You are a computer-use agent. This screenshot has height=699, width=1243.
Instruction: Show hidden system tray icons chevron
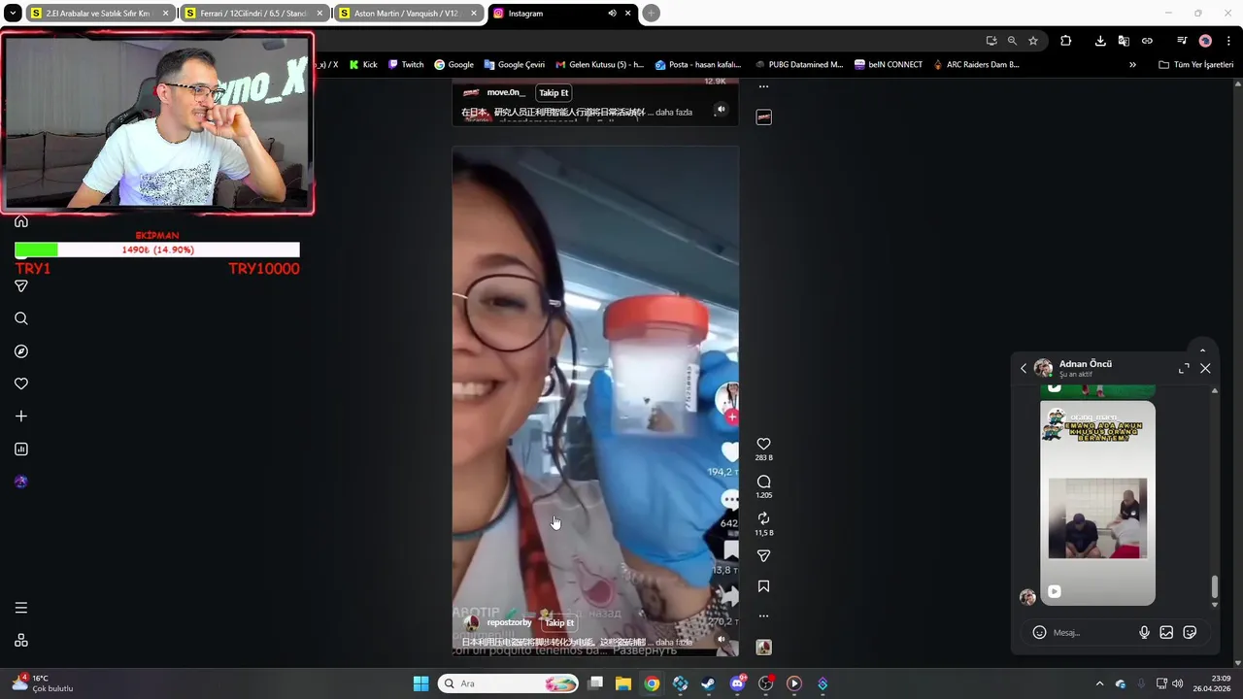(1099, 683)
